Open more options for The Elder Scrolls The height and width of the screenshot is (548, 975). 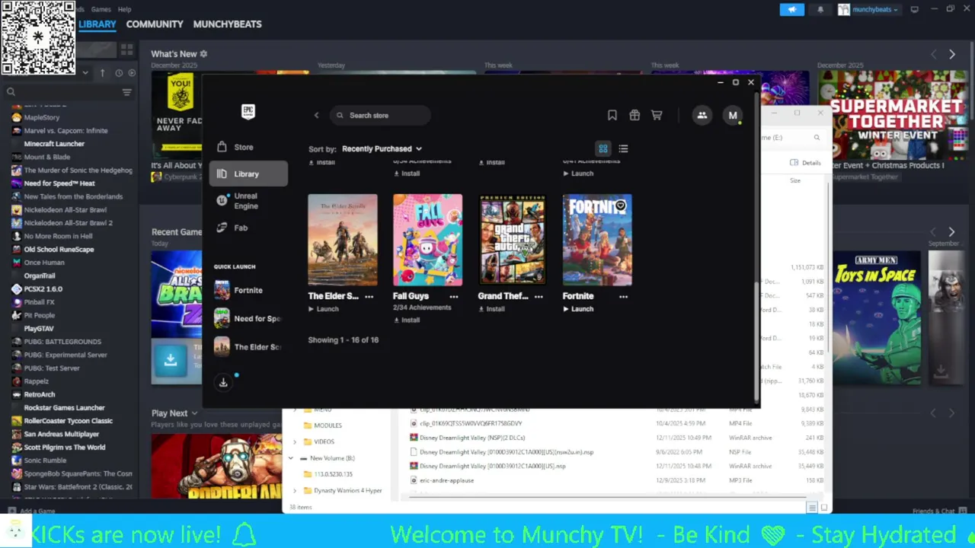click(369, 296)
